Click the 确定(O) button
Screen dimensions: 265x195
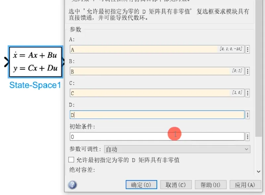141,184
